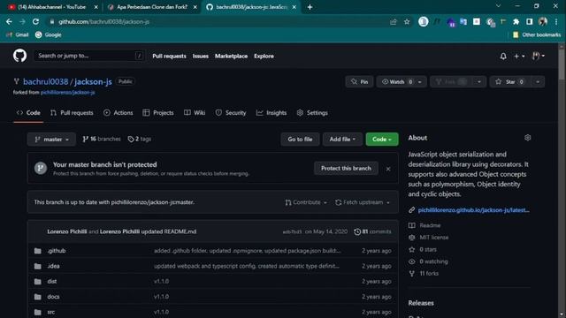The image size is (566, 318).
Task: Switch to the Projects tab
Action: click(x=158, y=113)
